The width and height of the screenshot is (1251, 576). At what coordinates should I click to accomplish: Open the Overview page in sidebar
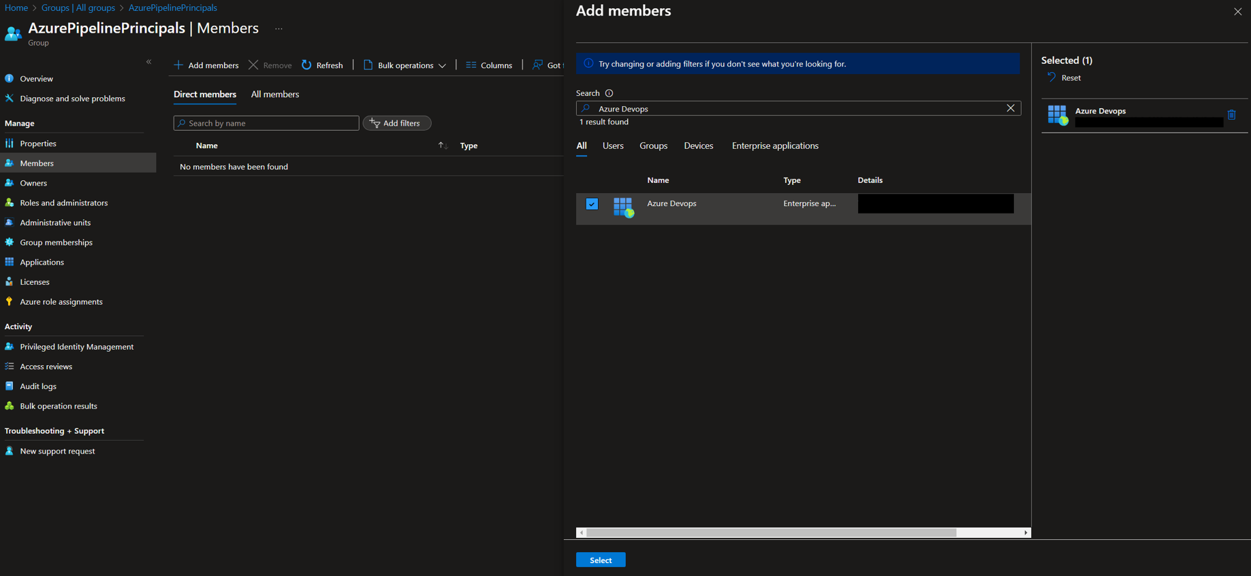(x=36, y=79)
